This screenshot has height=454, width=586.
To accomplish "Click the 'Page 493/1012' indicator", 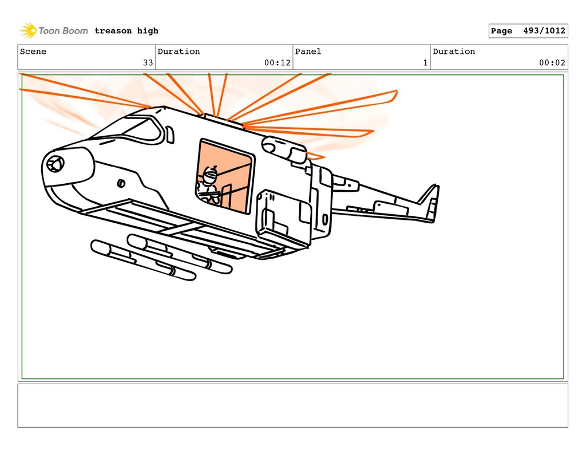I will (x=528, y=31).
